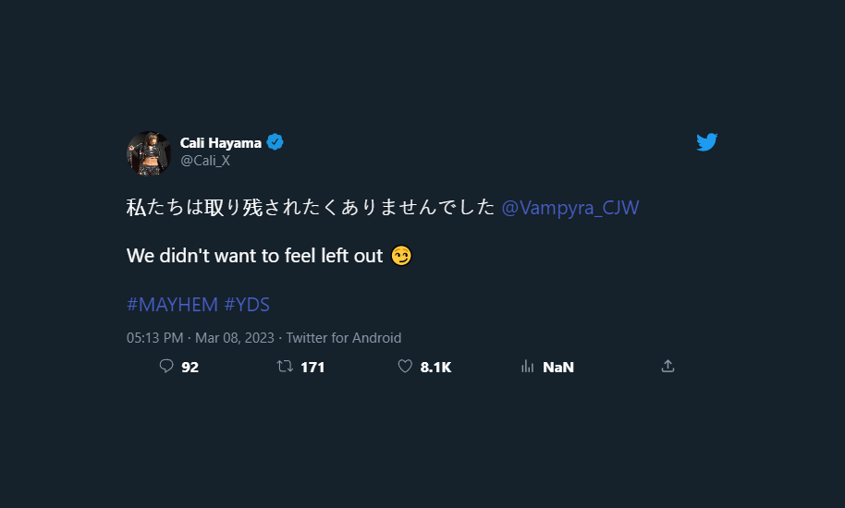Open the #MAYHEM hashtag
Screen dimensions: 845x508
pos(172,305)
